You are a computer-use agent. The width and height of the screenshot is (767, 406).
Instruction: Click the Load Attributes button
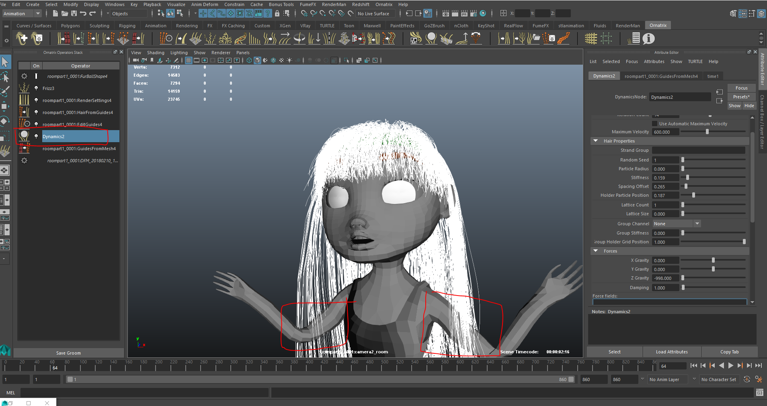point(671,352)
